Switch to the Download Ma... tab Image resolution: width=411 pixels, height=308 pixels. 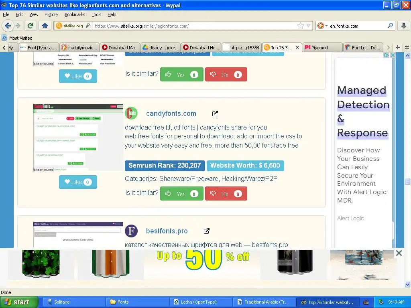(120, 47)
